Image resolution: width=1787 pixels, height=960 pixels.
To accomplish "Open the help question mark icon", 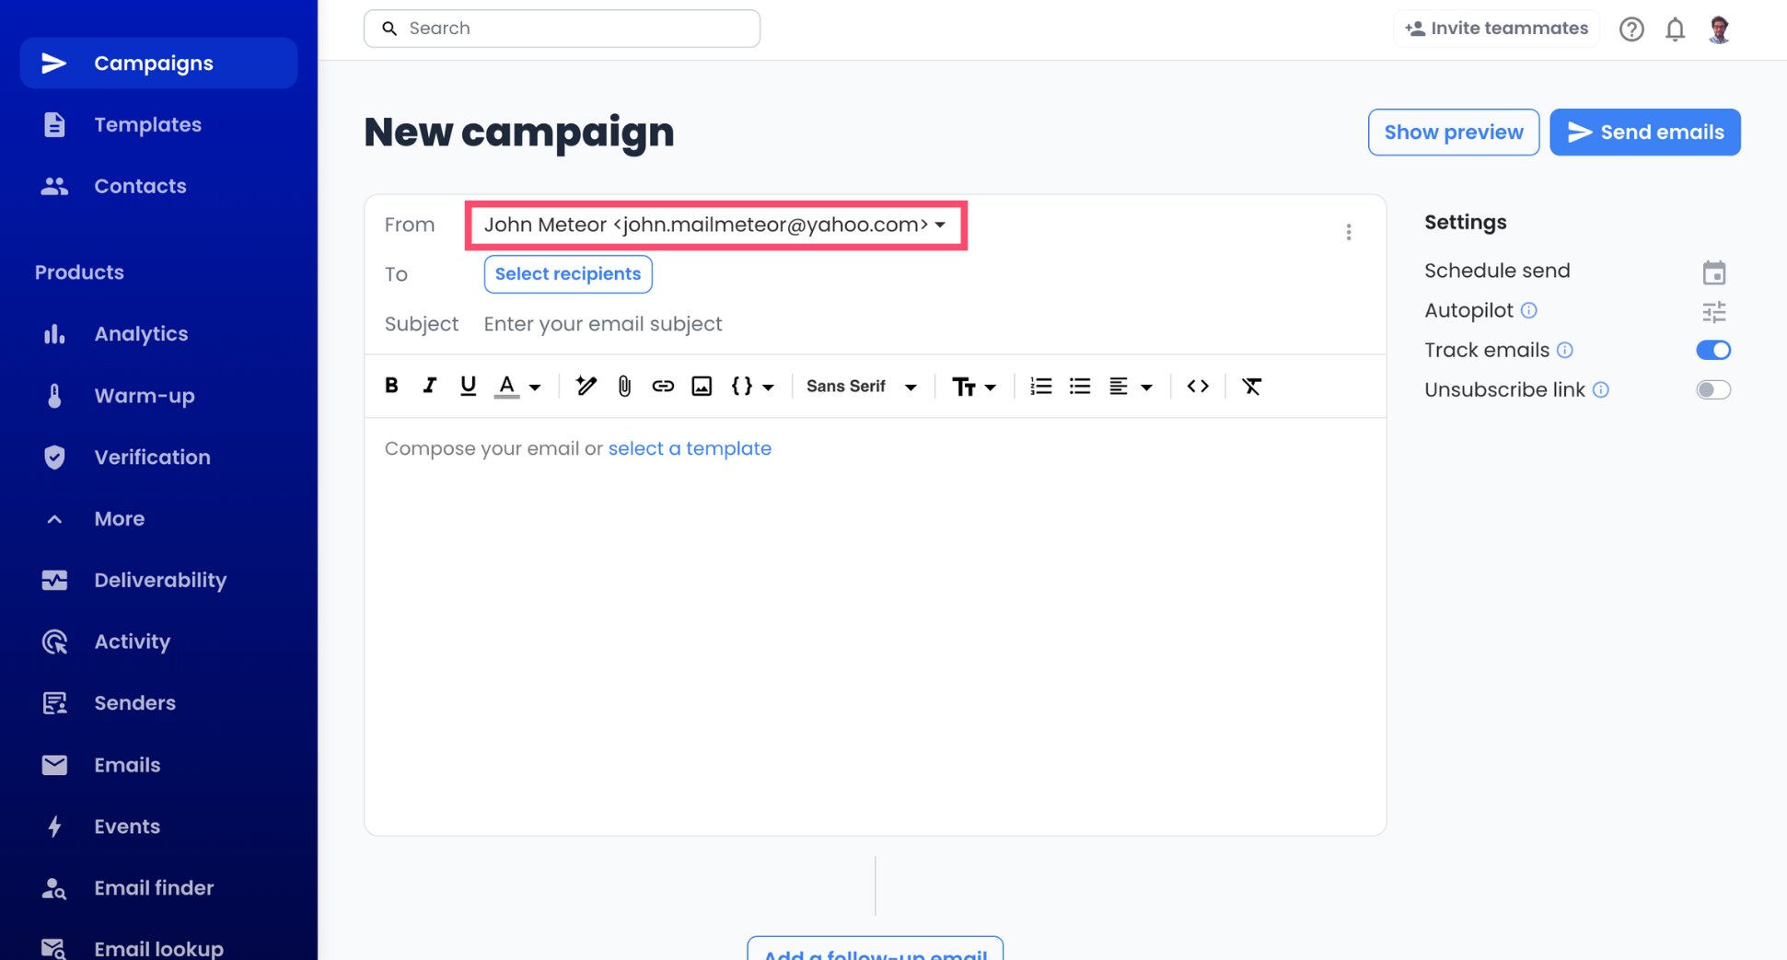I will (1631, 29).
